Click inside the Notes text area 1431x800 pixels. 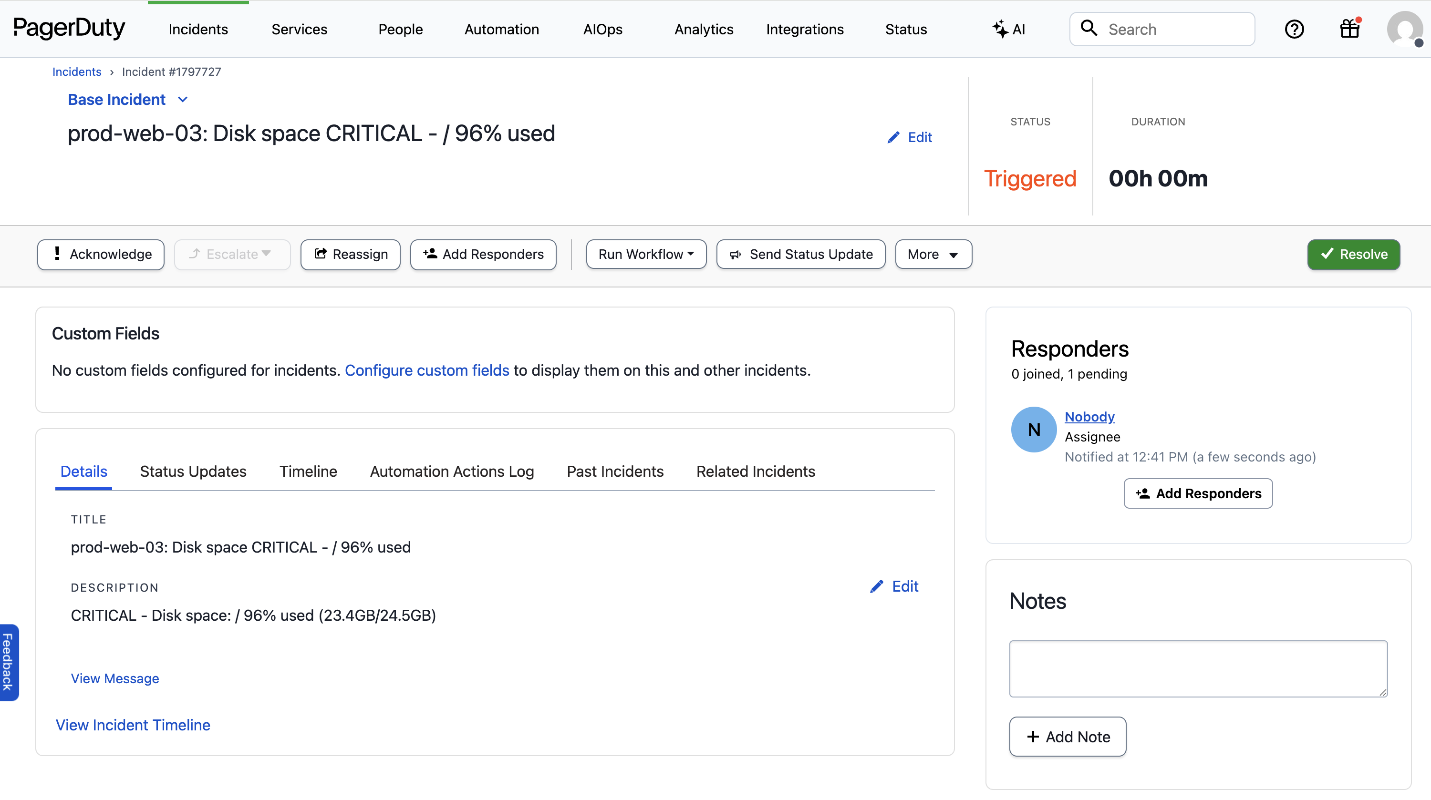1198,668
